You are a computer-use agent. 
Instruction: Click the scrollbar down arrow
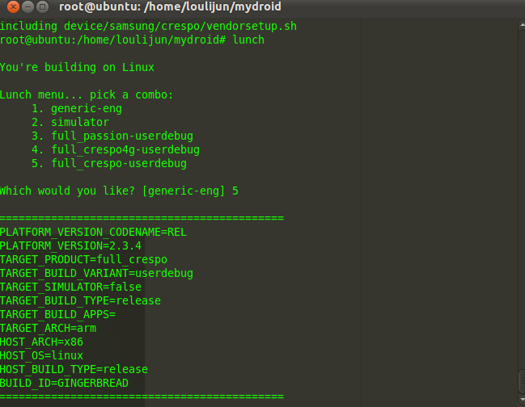tap(522, 399)
